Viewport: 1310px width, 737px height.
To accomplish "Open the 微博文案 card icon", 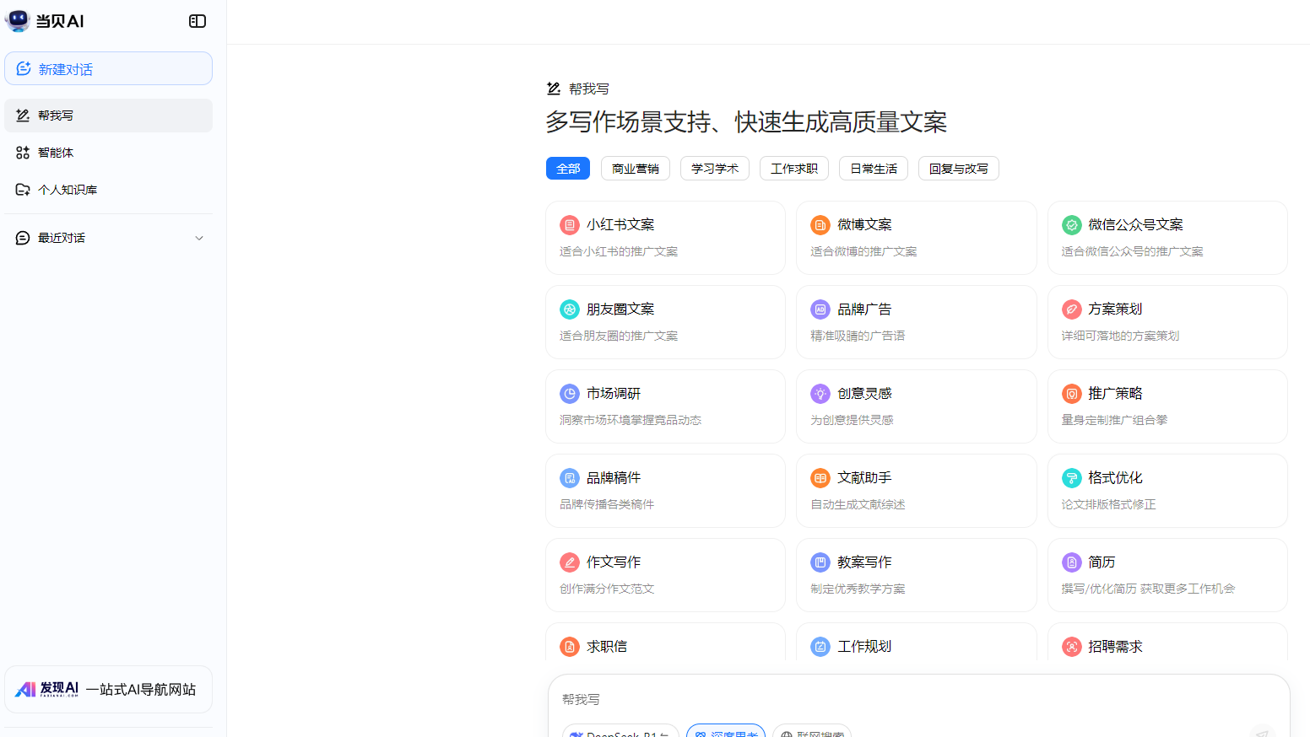I will (820, 225).
